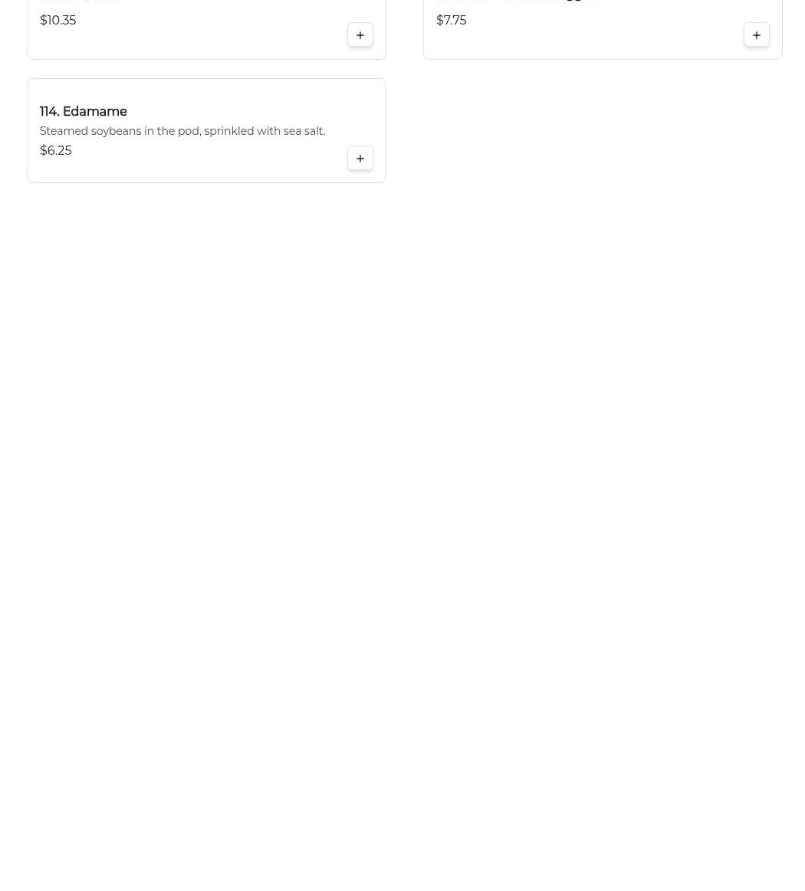Click the $6.25 price label
805x891 pixels.
[x=56, y=151]
